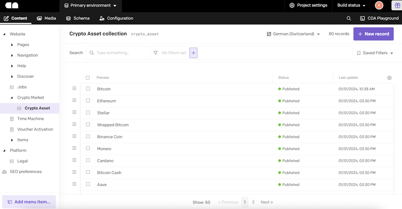Open the Primary environment dropdown
This screenshot has width=402, height=209.
pos(90,6)
